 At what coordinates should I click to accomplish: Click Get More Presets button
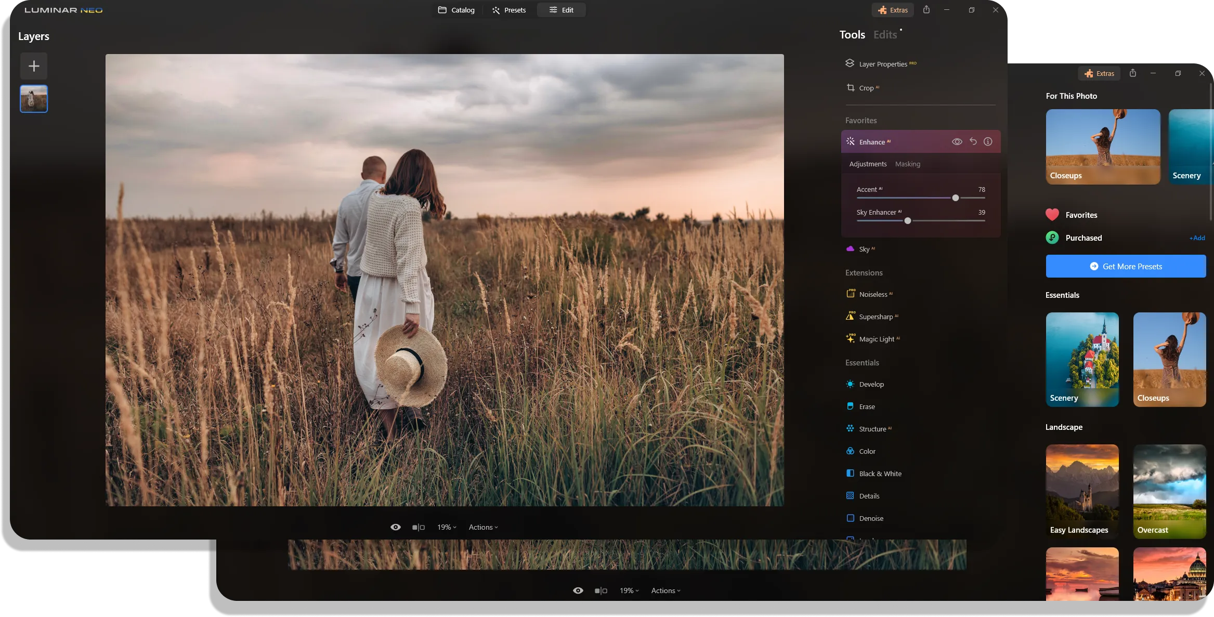(1126, 266)
